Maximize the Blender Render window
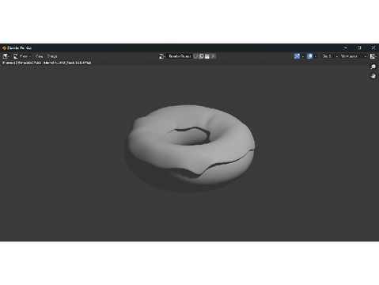This screenshot has height=285, width=379. pyautogui.click(x=359, y=47)
